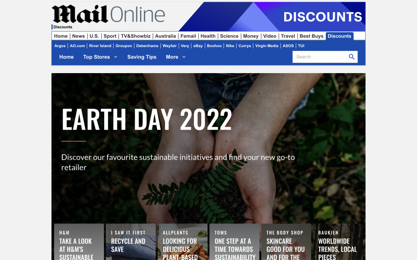Click the TUI store link

click(301, 45)
